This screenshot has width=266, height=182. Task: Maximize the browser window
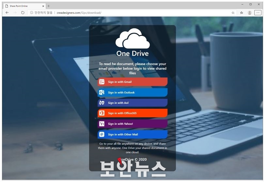pos(251,5)
